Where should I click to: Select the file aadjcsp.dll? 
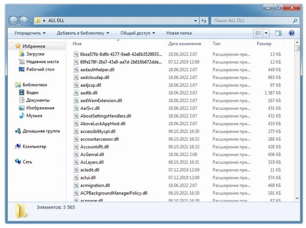click(x=91, y=85)
